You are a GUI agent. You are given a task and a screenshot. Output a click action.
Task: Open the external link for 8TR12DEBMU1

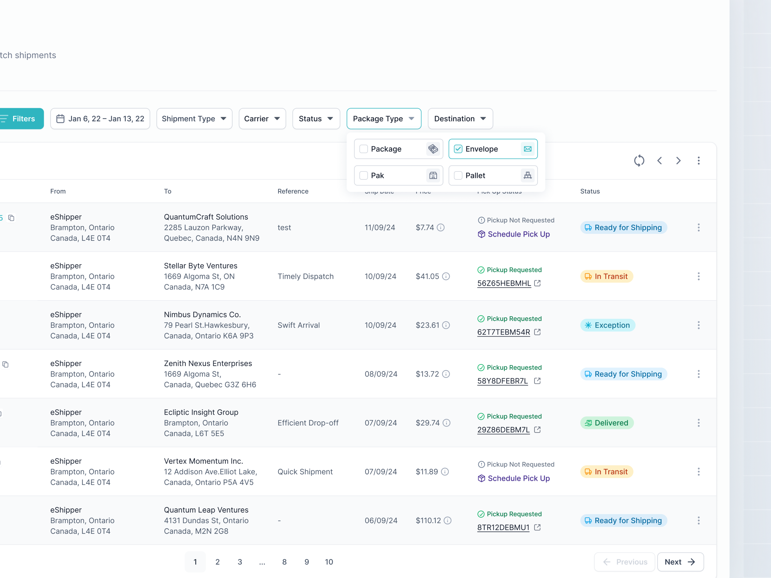[537, 528]
